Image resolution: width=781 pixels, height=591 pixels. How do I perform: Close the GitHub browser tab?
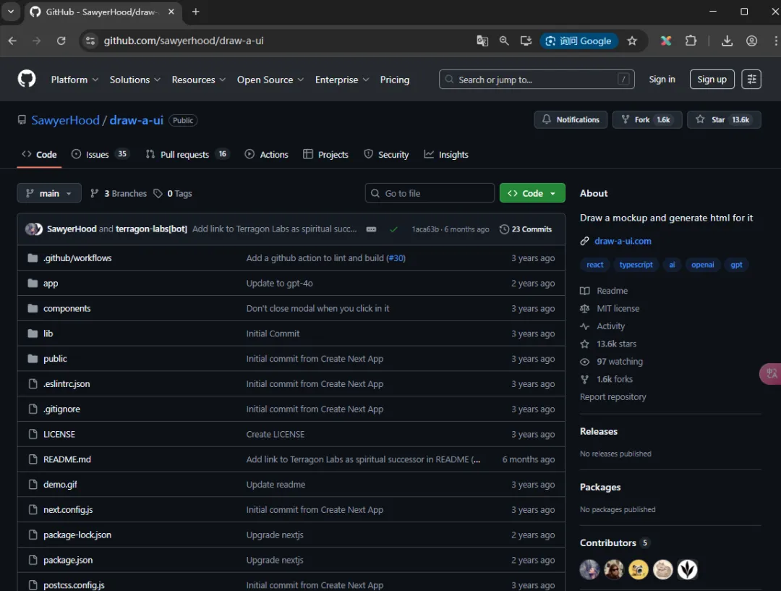pyautogui.click(x=171, y=12)
